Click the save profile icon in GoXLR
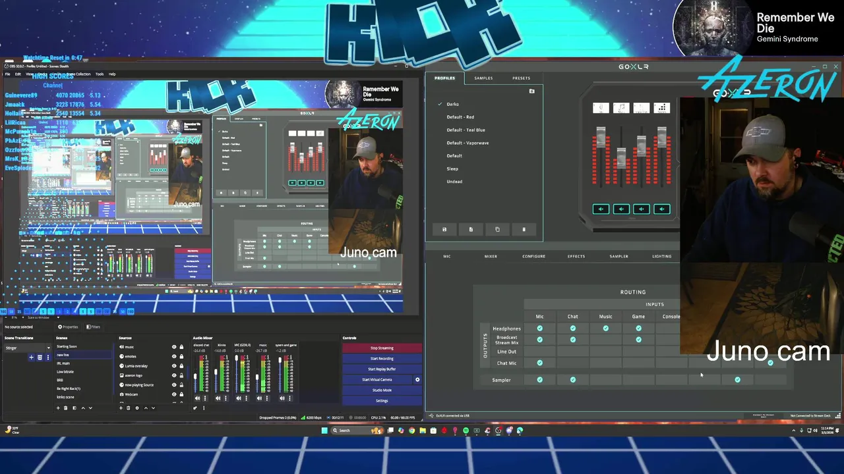Image resolution: width=844 pixels, height=474 pixels. [444, 229]
